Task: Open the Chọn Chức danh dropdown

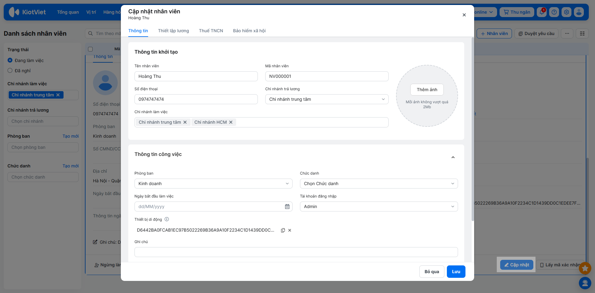Action: 379,184
